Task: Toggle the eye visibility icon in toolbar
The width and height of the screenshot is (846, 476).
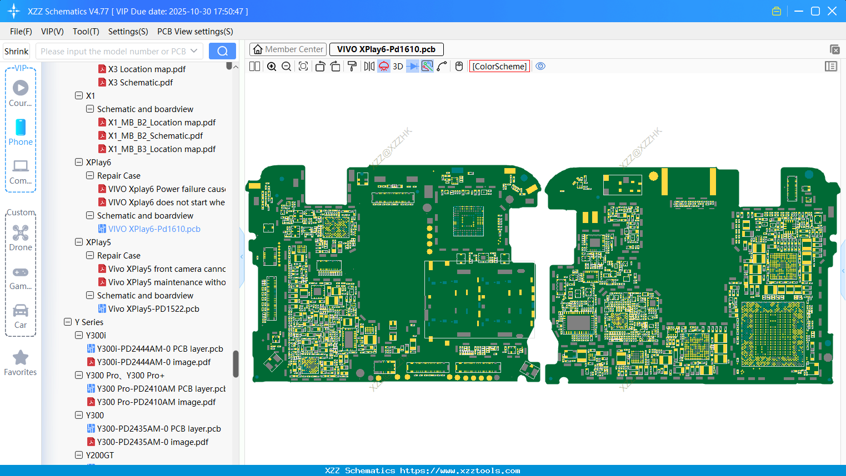Action: (540, 67)
